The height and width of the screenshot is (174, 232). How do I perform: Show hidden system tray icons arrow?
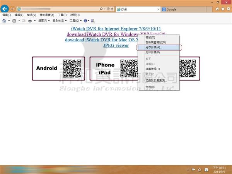click(188, 169)
